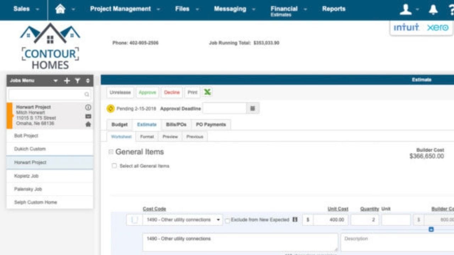454x255 pixels.
Task: Click the red Decline button
Action: [x=172, y=92]
